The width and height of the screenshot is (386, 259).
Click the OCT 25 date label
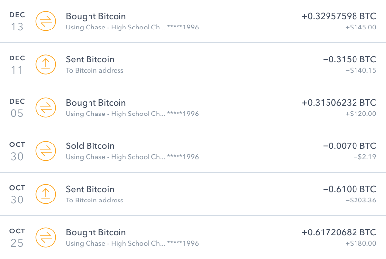[17, 238]
